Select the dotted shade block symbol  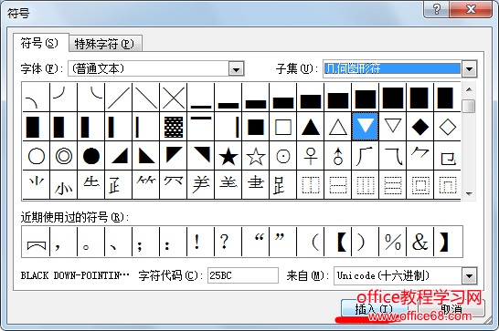[174, 127]
